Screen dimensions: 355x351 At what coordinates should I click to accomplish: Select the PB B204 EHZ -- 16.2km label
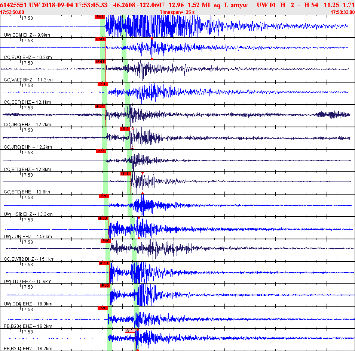pos(28,326)
